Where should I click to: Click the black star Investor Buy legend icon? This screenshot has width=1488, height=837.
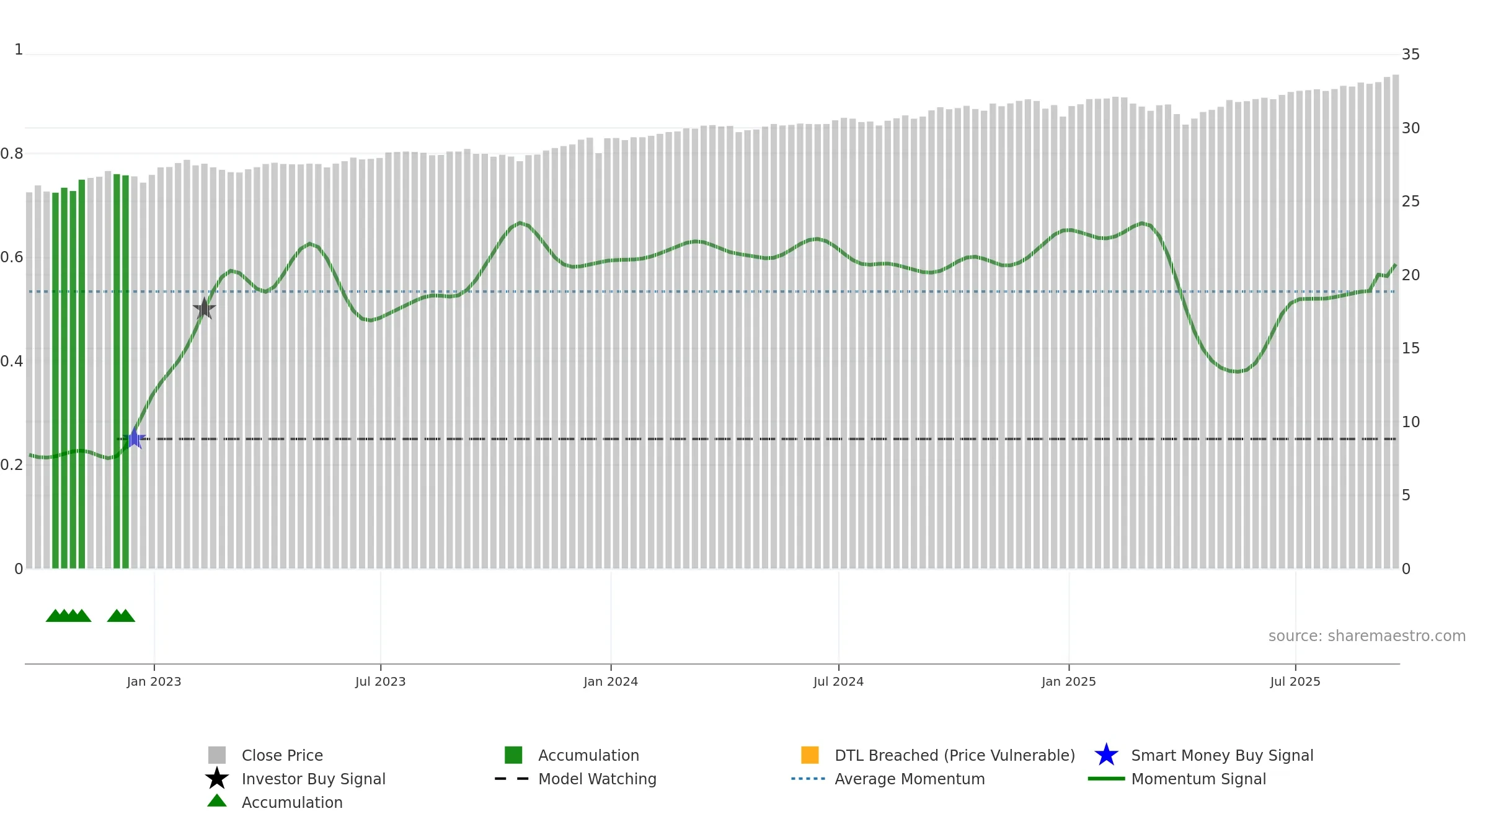[217, 779]
